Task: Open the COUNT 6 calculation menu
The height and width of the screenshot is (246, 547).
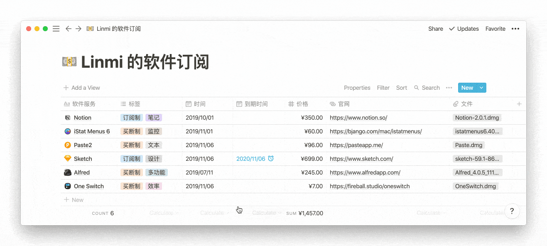Action: click(103, 213)
